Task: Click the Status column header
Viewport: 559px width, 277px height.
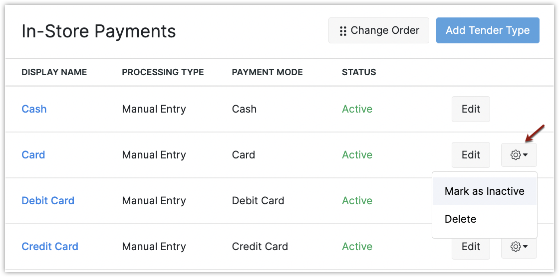Action: [359, 72]
